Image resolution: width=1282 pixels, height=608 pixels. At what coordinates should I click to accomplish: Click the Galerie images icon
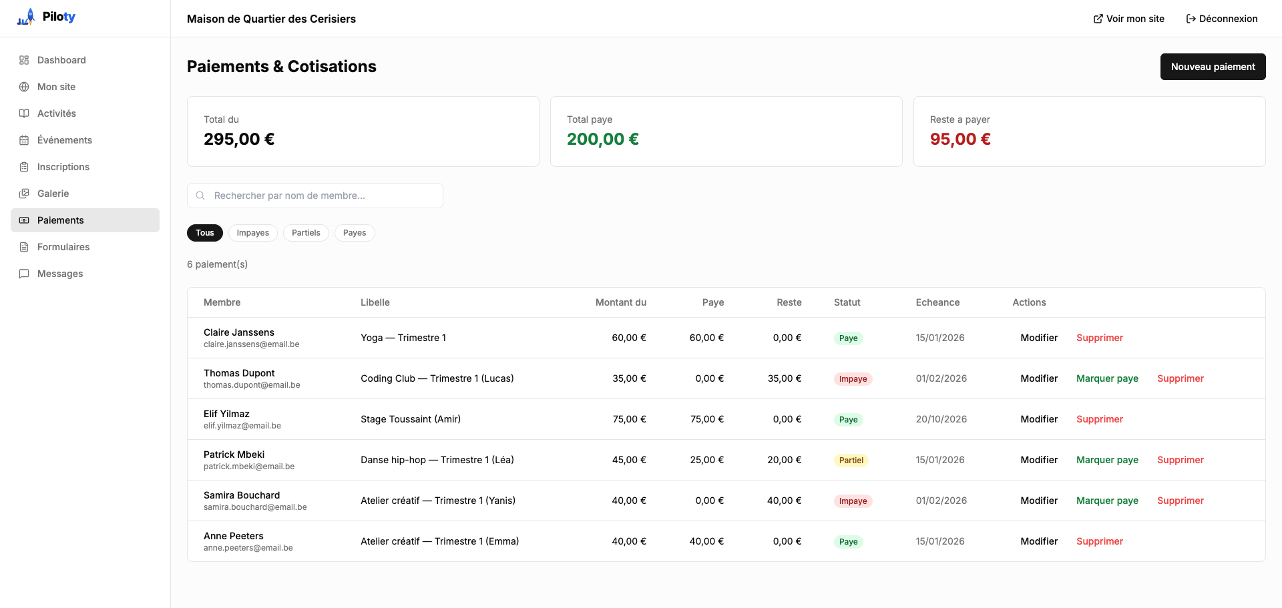[x=24, y=194]
